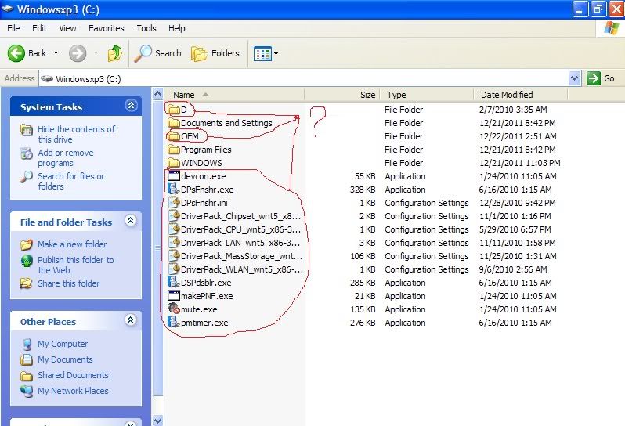Sort by the Date Modified column header
Screen dimensions: 625x426
[x=521, y=95]
